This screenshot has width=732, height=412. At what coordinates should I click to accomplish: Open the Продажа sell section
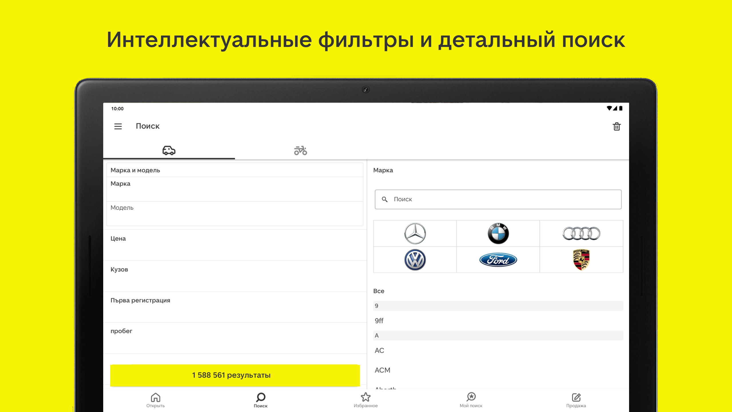(576, 400)
